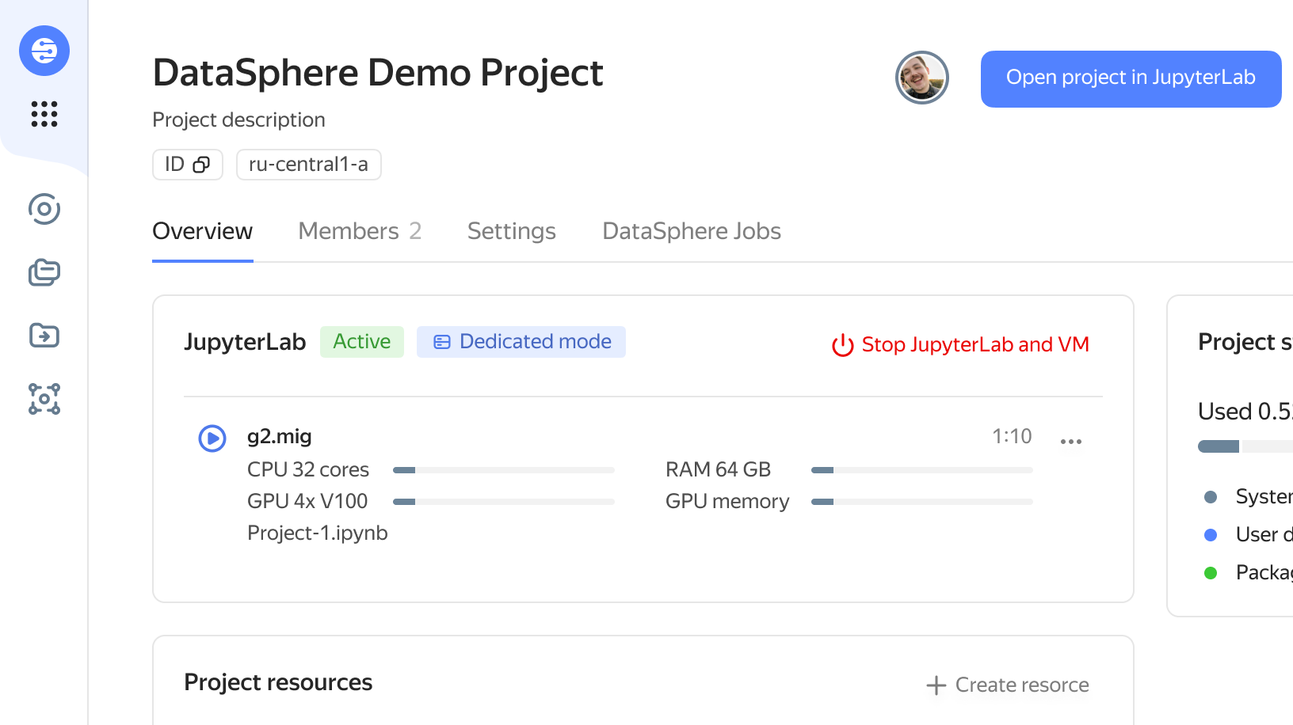
Task: Click the GPU memory label
Action: point(727,502)
